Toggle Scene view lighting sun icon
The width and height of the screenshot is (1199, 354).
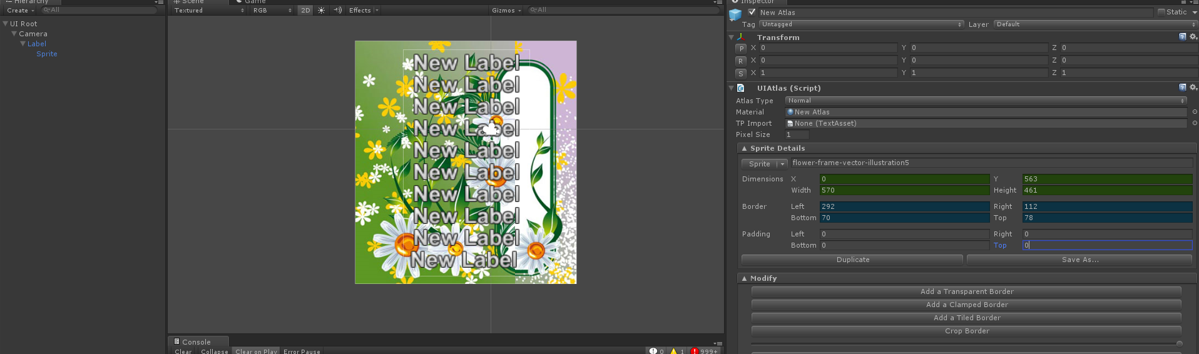tap(322, 11)
